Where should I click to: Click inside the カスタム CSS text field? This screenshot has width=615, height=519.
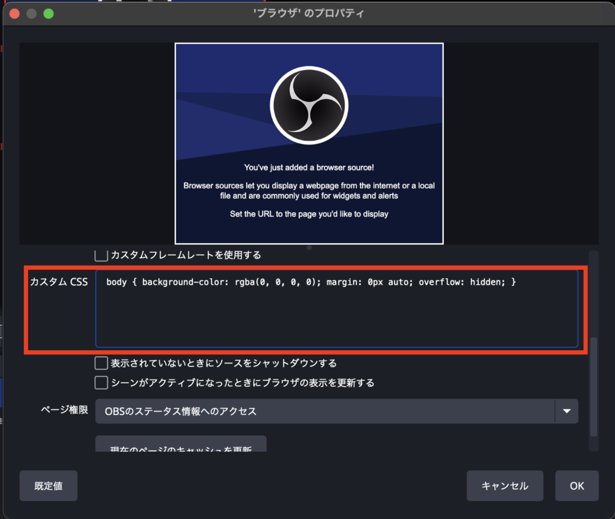tap(336, 308)
